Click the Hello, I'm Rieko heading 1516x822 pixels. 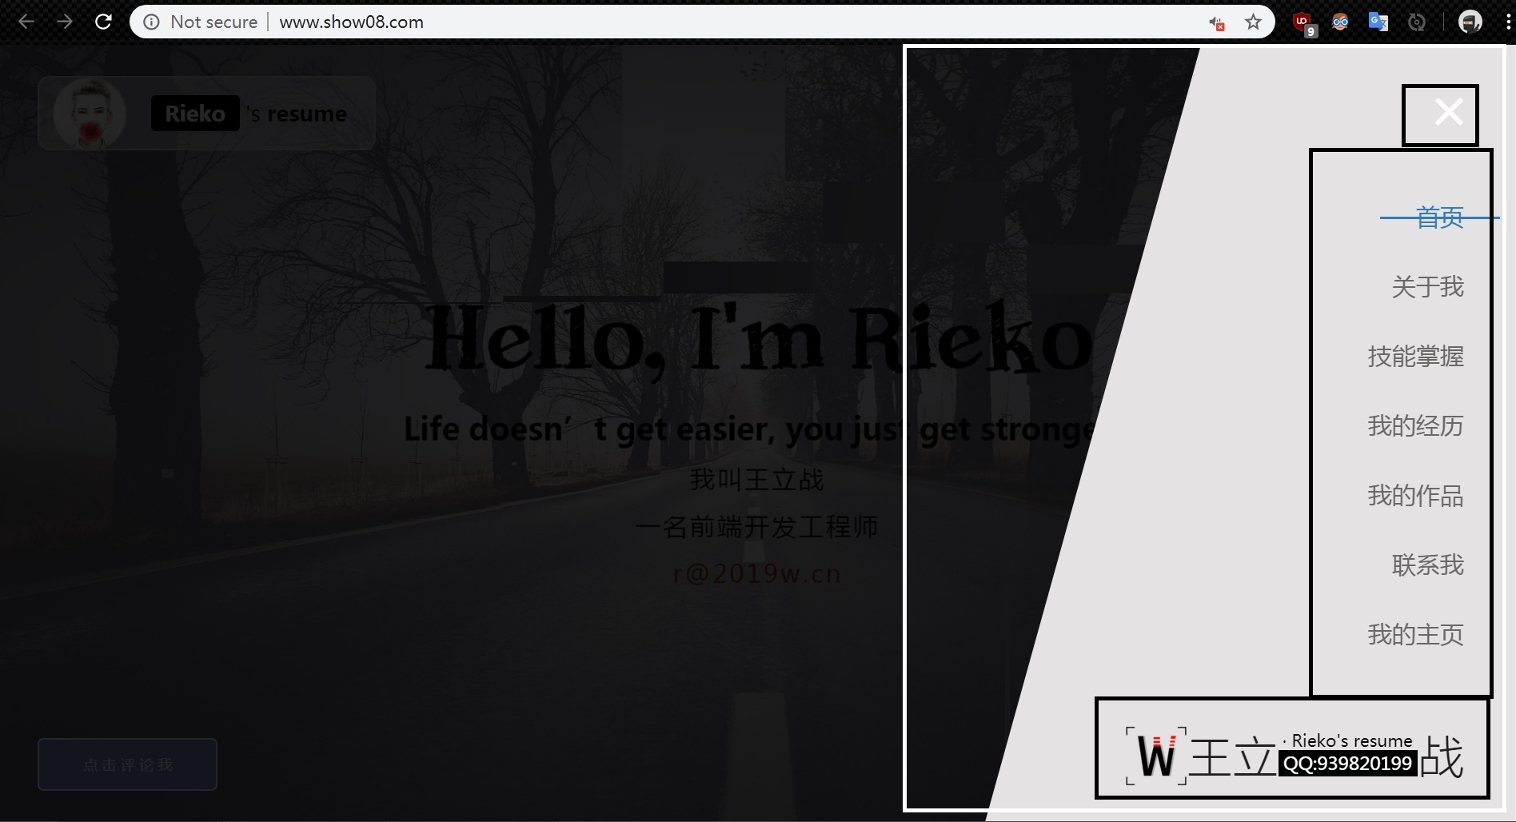pyautogui.click(x=758, y=339)
